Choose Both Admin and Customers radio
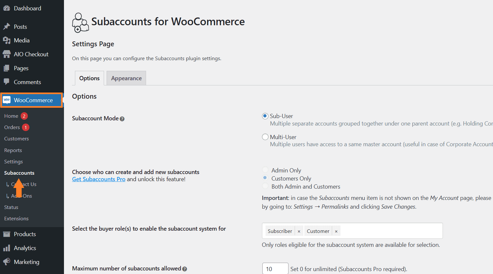 [x=265, y=186]
